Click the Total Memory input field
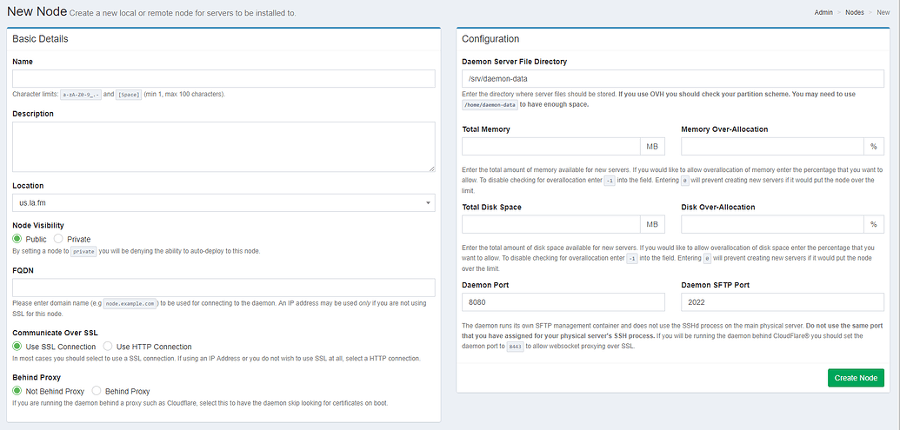 [x=551, y=146]
